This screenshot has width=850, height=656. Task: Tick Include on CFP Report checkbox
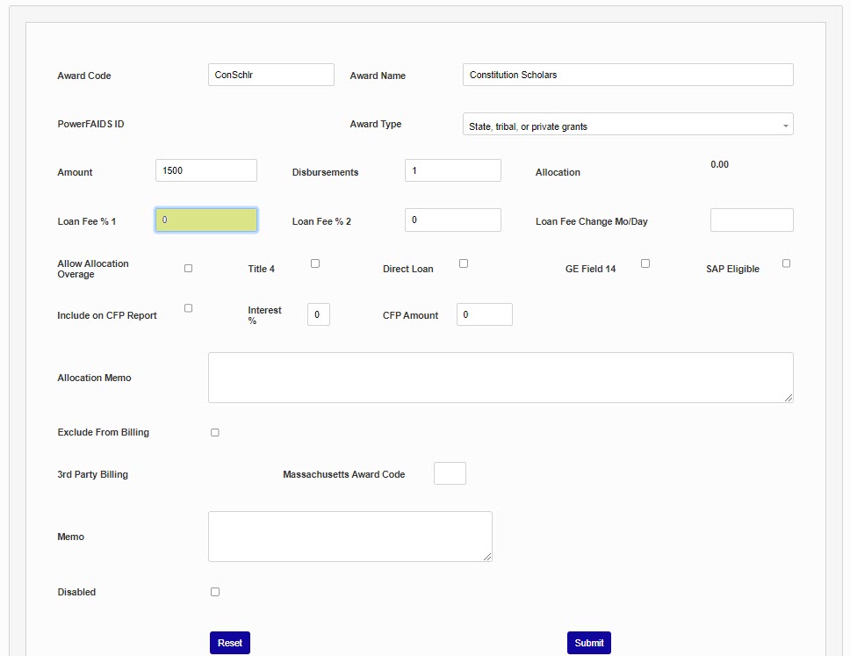pos(188,308)
